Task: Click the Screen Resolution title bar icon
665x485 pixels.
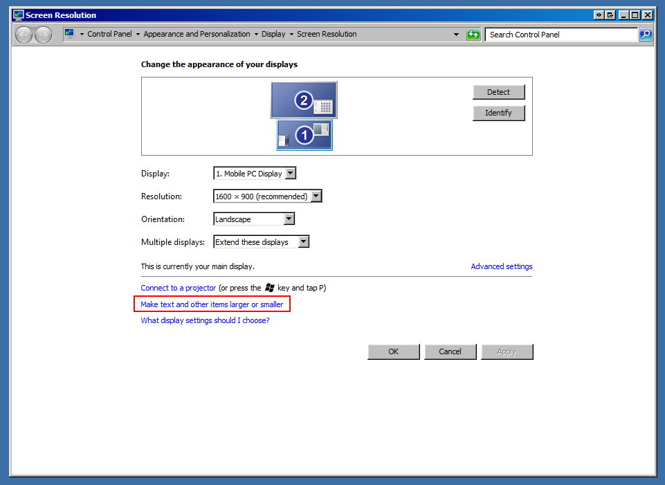Action: [18, 15]
